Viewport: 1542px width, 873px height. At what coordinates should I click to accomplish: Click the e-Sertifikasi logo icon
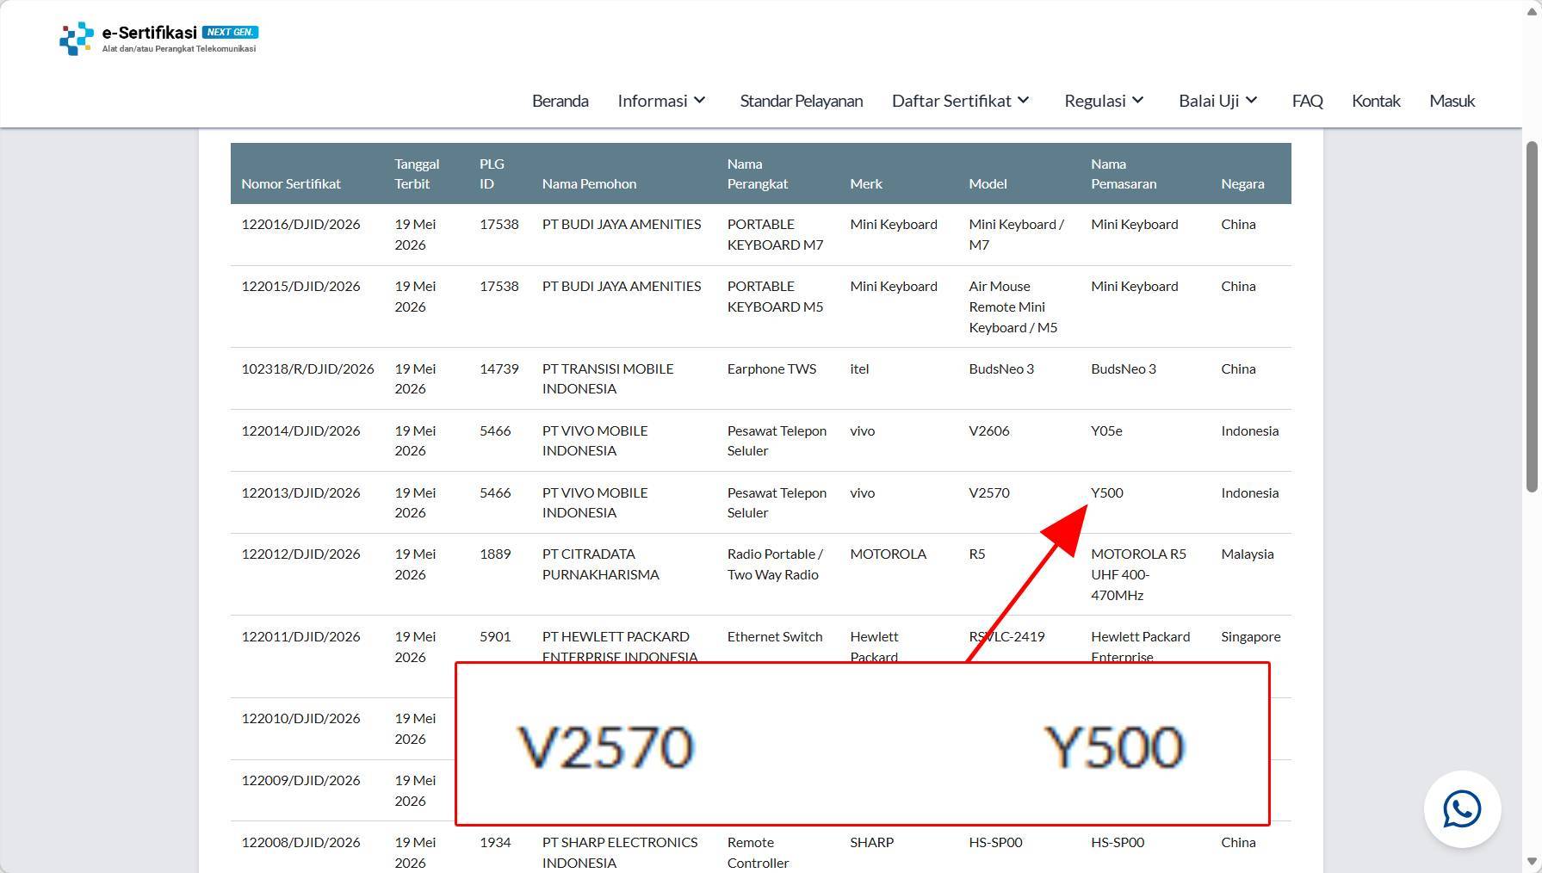pyautogui.click(x=76, y=38)
